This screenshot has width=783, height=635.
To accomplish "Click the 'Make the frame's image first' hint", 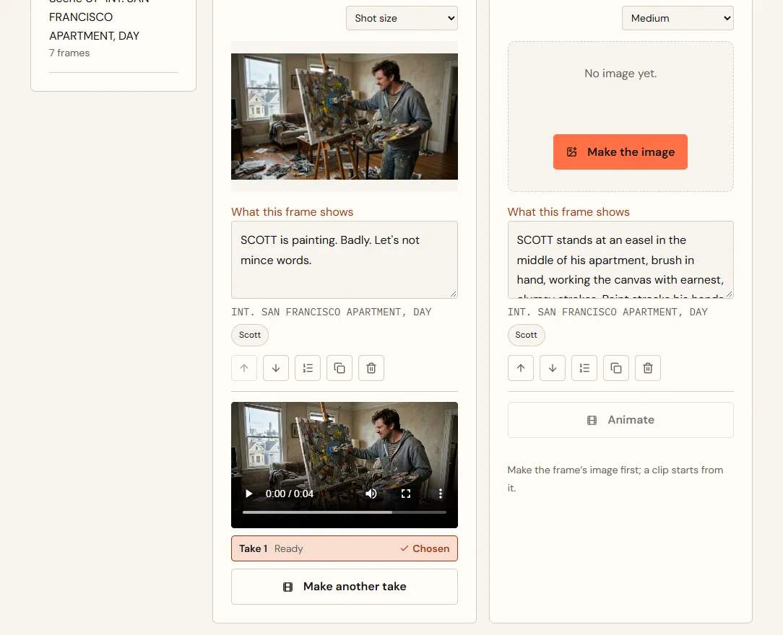I will (x=615, y=479).
